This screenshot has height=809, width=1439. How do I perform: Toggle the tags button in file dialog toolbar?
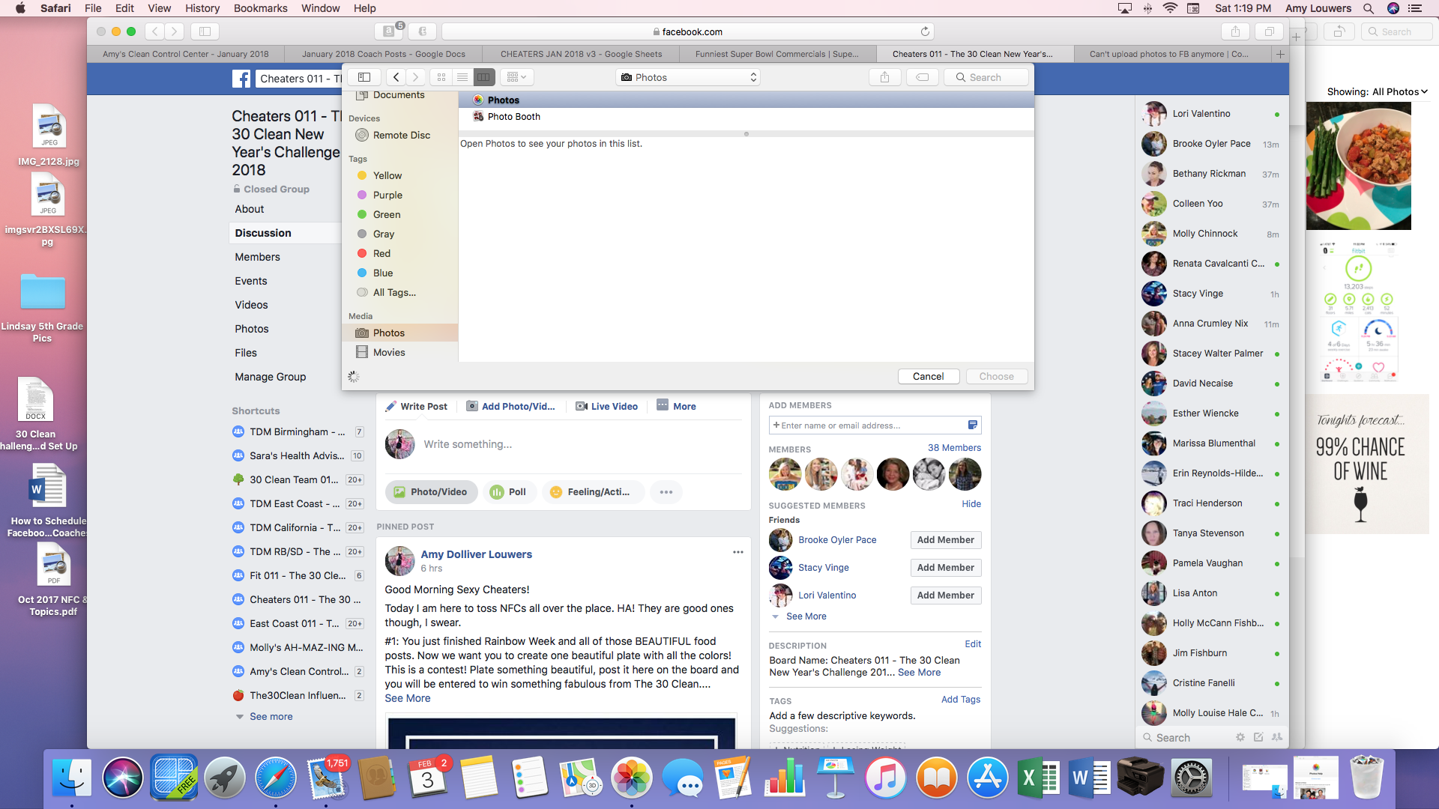point(922,77)
